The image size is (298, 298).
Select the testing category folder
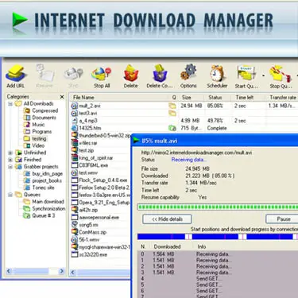pos(35,138)
